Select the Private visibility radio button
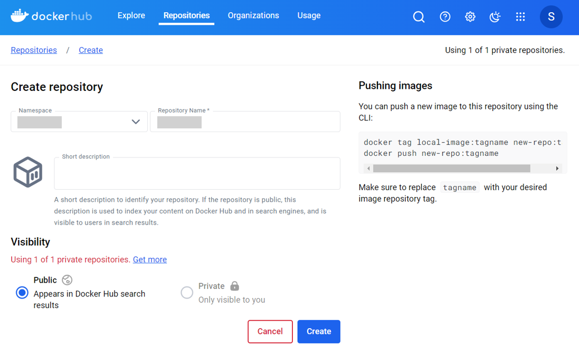 pyautogui.click(x=187, y=292)
